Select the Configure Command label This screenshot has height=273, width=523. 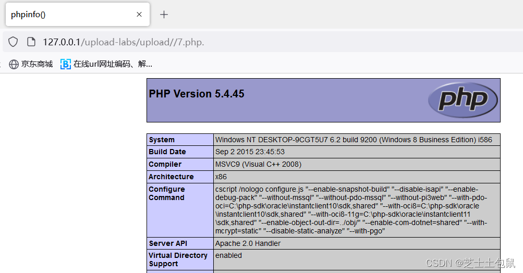pos(167,193)
